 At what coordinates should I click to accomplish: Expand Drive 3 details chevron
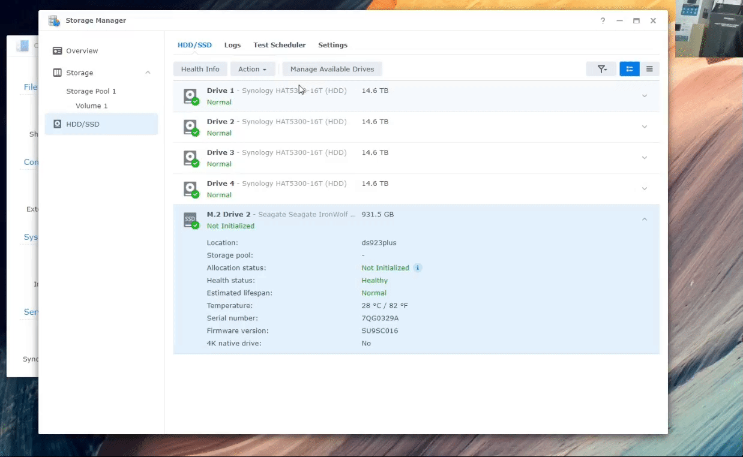(x=645, y=158)
